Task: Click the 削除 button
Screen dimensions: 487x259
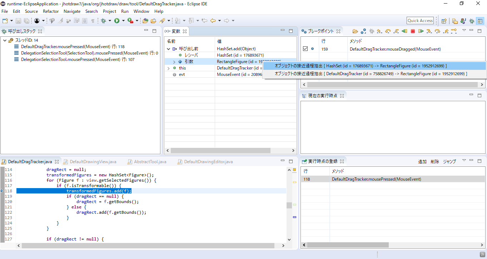Action: pyautogui.click(x=435, y=161)
